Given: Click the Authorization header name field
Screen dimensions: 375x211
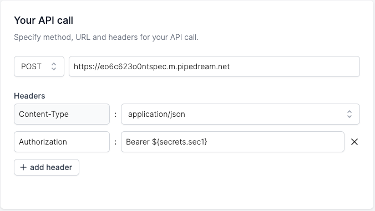Looking at the screenshot, I should click(x=62, y=142).
